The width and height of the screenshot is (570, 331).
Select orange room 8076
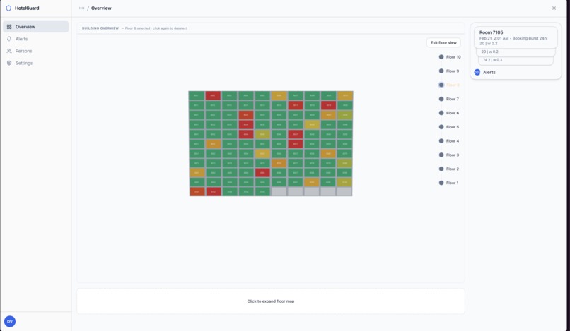pyautogui.click(x=279, y=163)
